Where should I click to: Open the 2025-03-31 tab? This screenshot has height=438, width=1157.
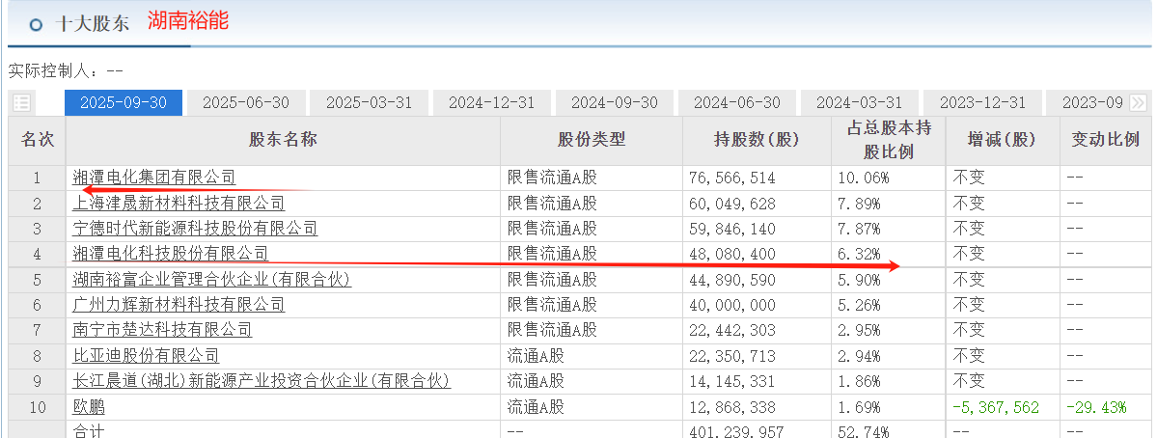(369, 102)
